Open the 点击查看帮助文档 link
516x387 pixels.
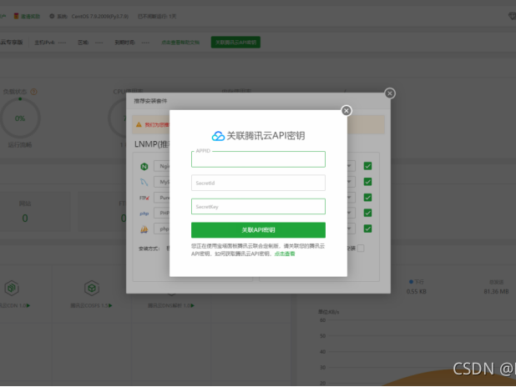(180, 43)
